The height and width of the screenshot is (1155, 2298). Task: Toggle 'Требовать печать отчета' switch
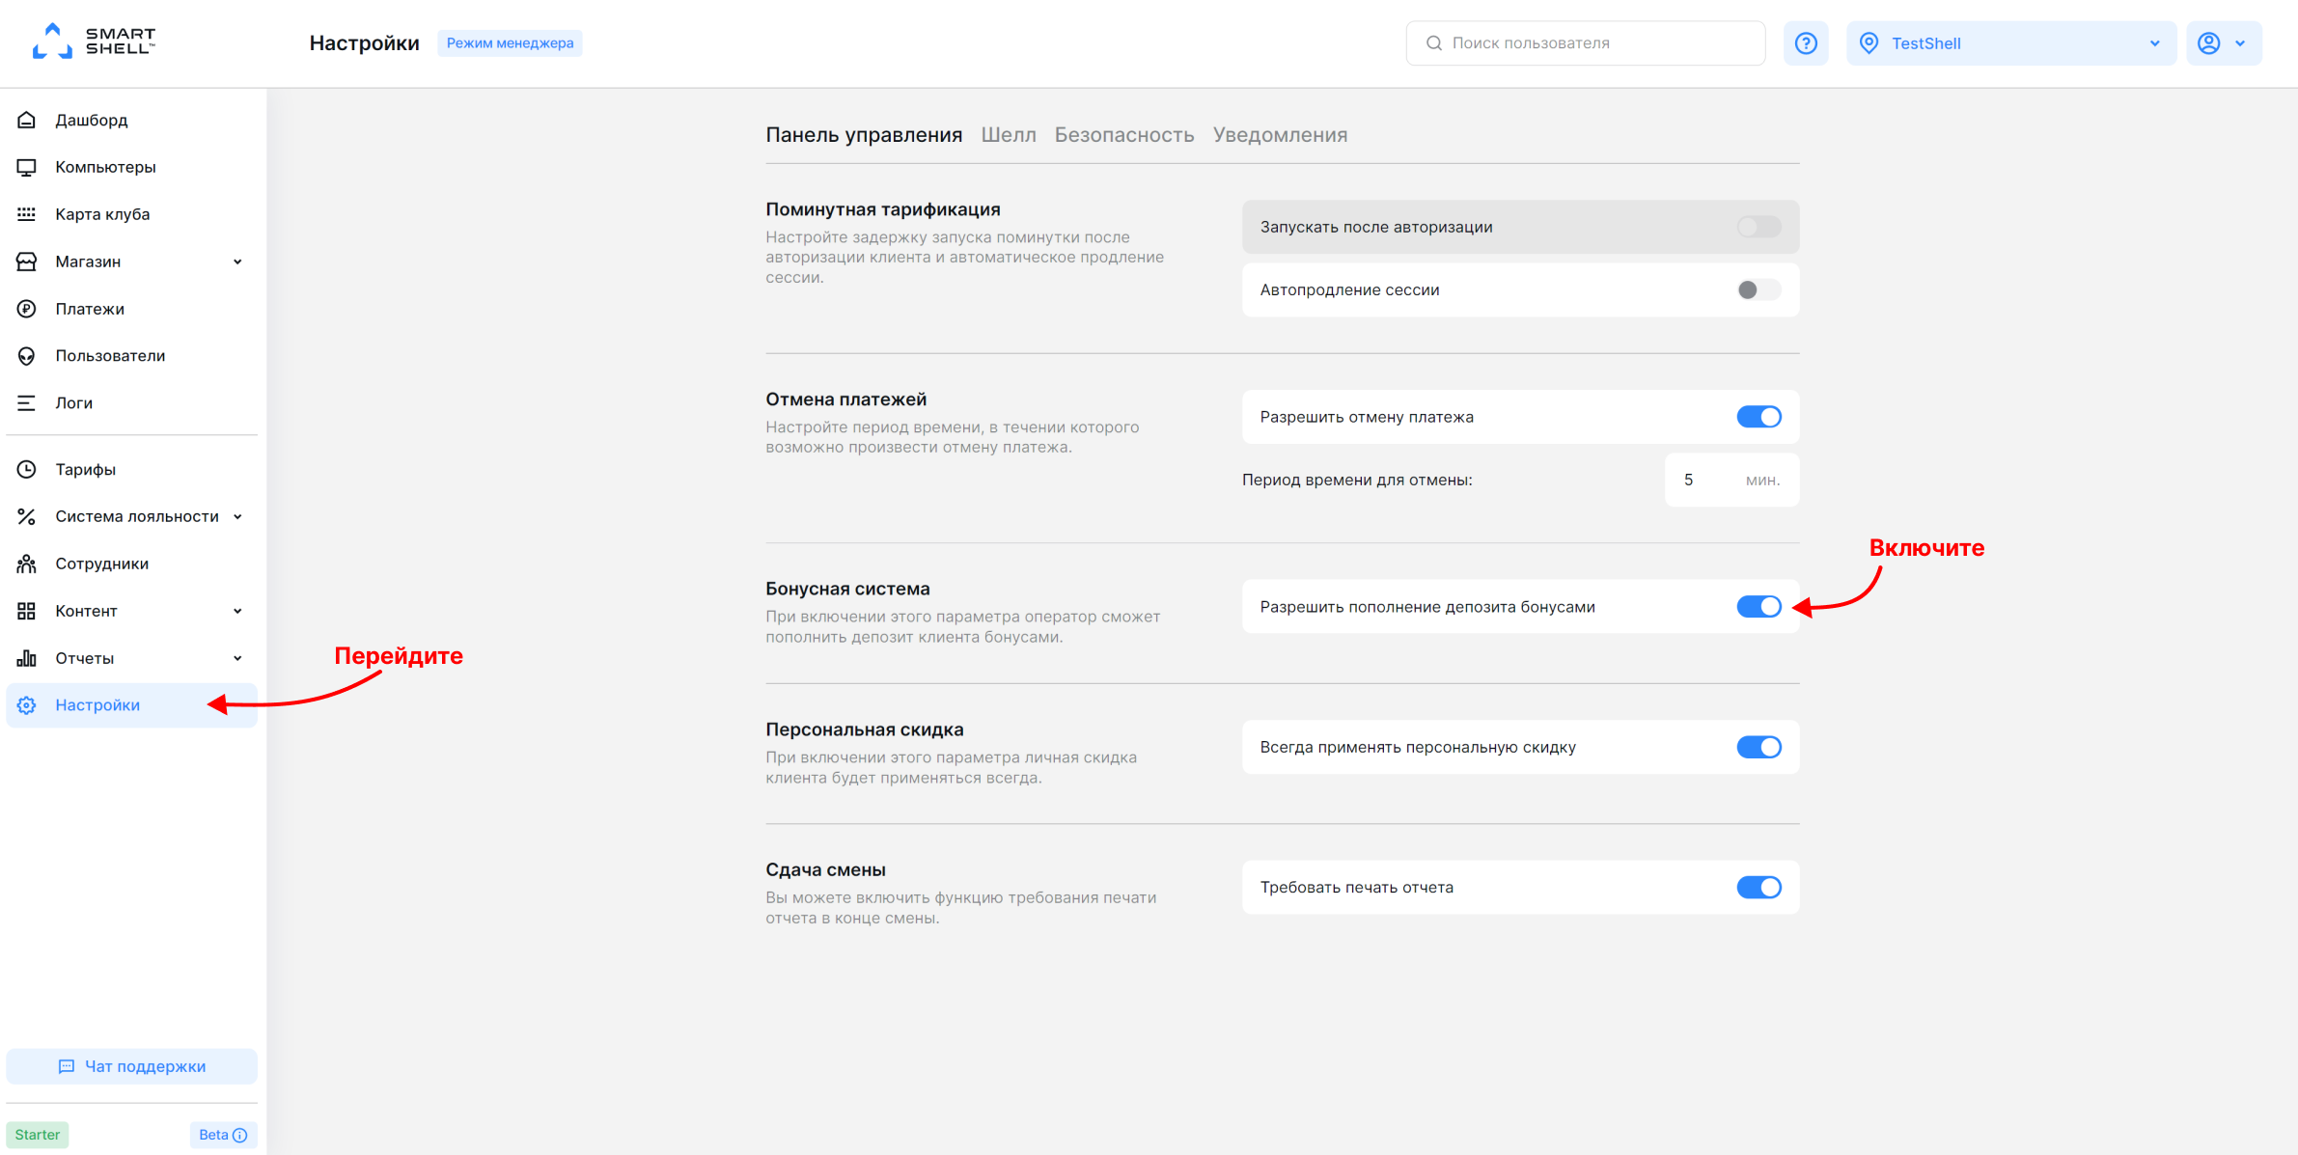click(x=1758, y=888)
